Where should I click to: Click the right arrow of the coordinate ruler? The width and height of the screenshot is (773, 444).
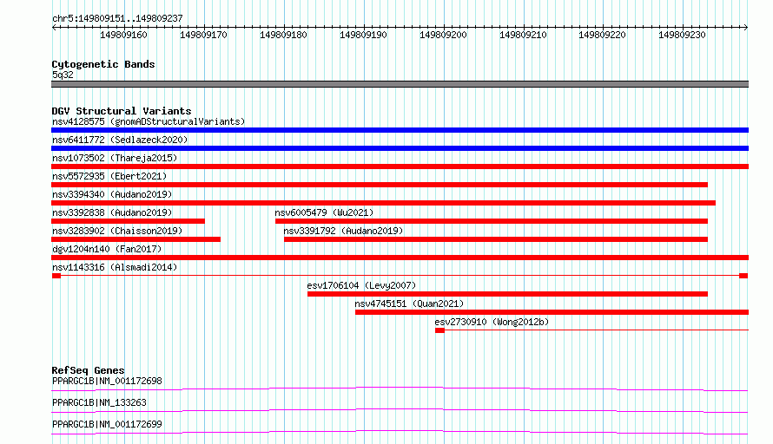click(745, 27)
